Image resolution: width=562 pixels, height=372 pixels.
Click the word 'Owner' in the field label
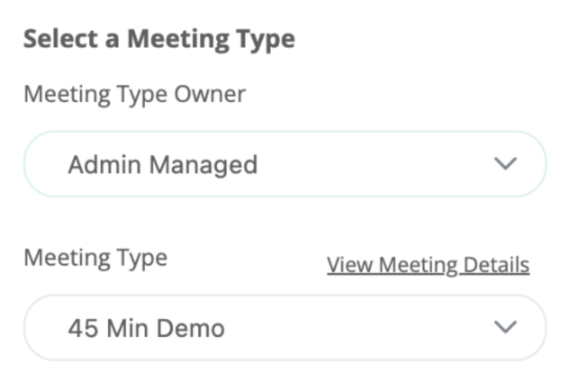210,94
